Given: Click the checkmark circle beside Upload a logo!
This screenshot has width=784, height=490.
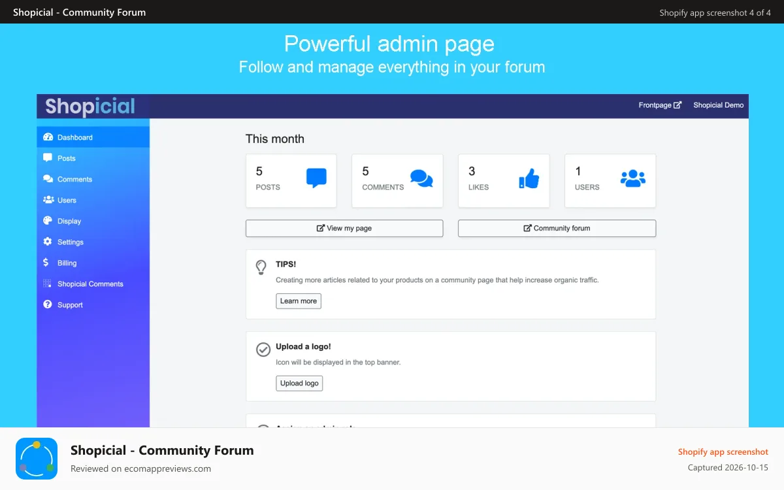Looking at the screenshot, I should (x=263, y=350).
